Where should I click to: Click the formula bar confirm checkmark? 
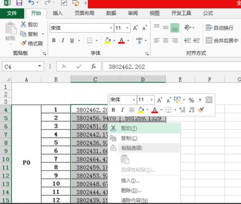click(79, 66)
